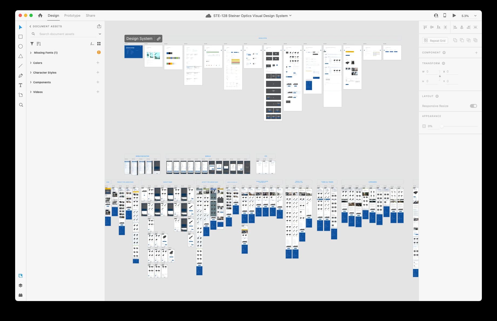Select the Ellipse tool
The image size is (497, 321).
pyautogui.click(x=21, y=46)
